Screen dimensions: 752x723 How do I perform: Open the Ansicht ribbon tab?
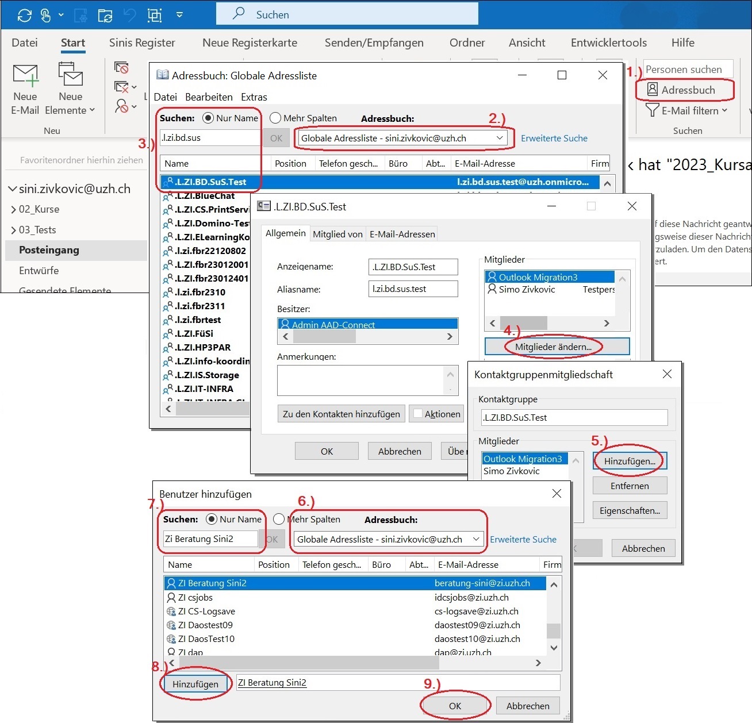point(527,43)
